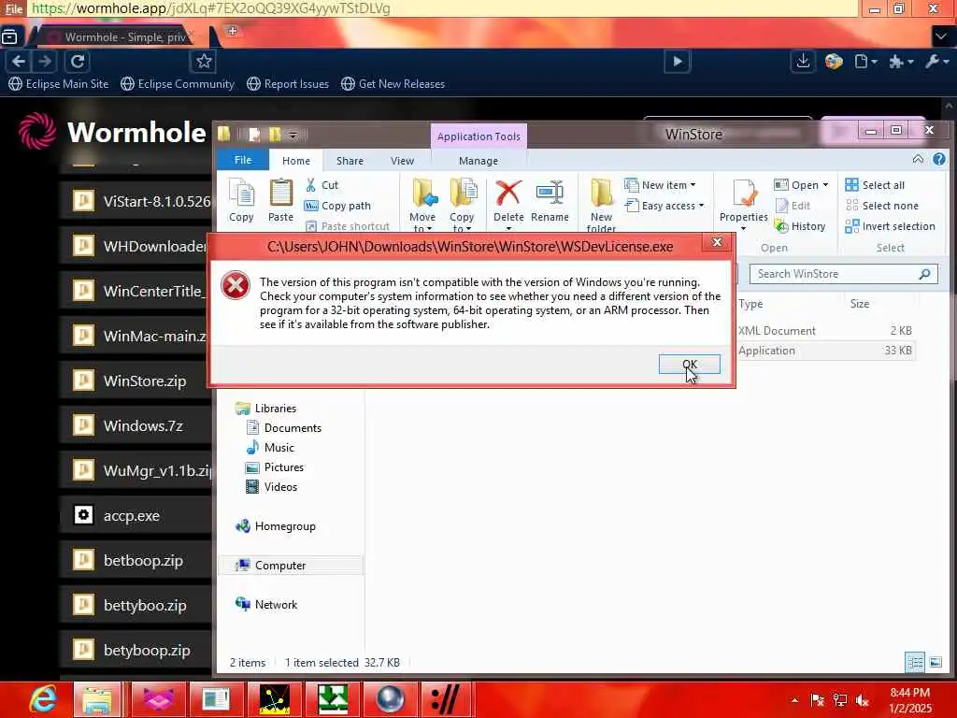
Task: Bookmark page with star icon
Action: (x=204, y=61)
